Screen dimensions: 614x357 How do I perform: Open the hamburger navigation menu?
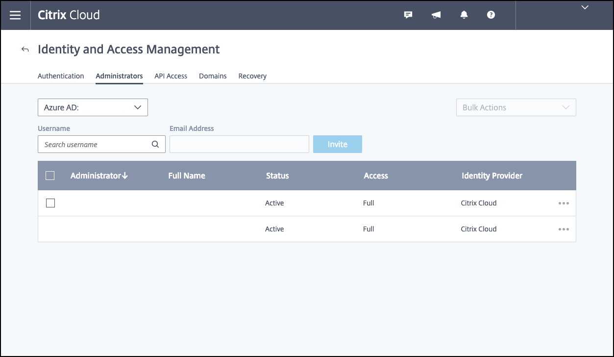15,15
